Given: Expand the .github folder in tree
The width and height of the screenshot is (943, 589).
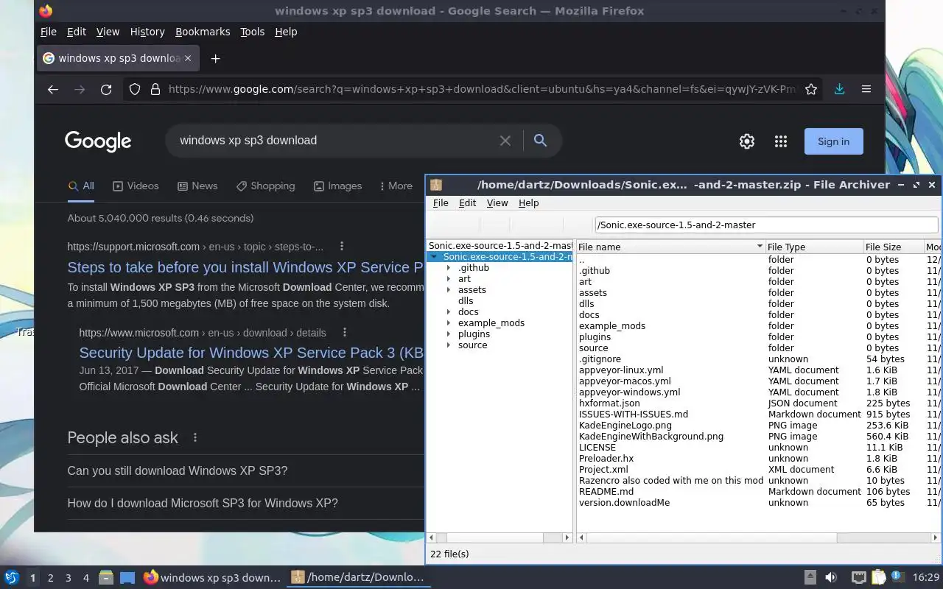Looking at the screenshot, I should point(449,268).
